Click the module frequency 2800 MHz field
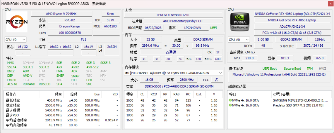Image resolution: width=334 pixels, height=133 pixels. pos(188,80)
